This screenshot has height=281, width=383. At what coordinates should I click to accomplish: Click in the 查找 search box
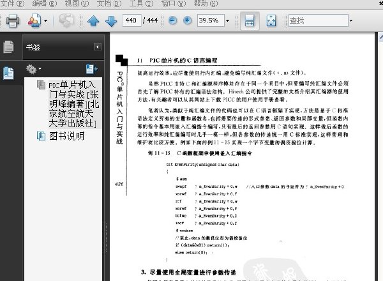pos(319,20)
